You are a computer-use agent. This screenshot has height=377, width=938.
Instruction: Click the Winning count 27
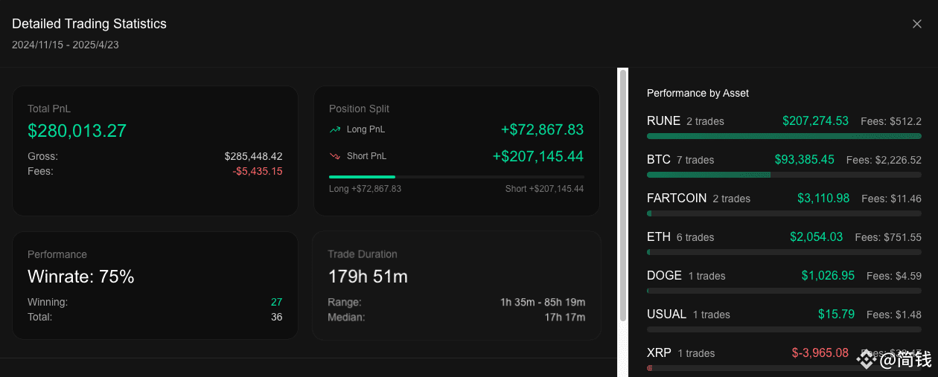pos(276,302)
